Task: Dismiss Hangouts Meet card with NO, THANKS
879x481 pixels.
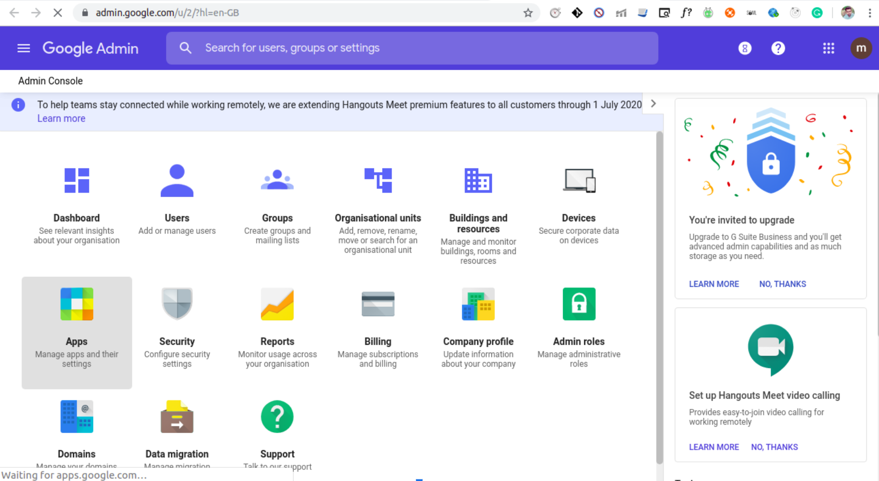Action: coord(775,447)
